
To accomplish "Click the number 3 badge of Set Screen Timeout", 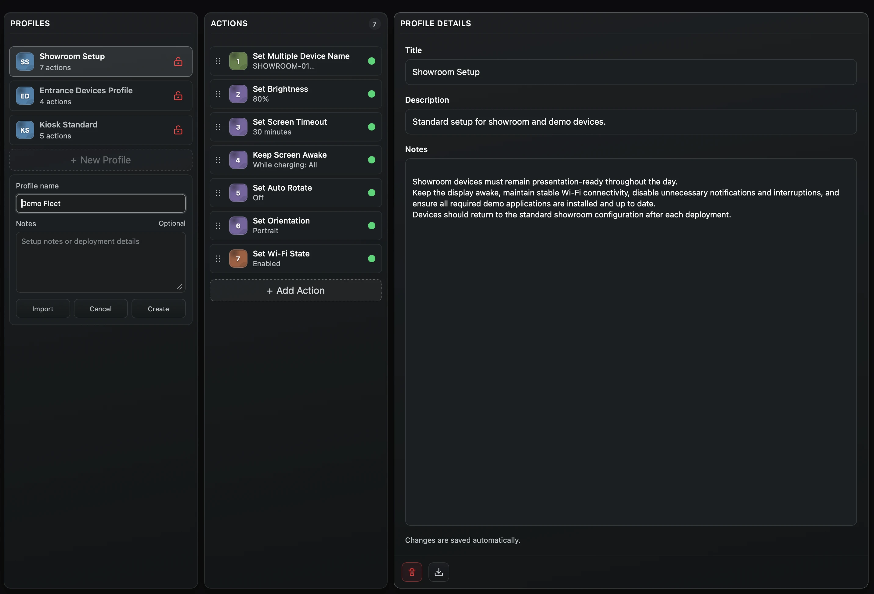I will coord(238,127).
